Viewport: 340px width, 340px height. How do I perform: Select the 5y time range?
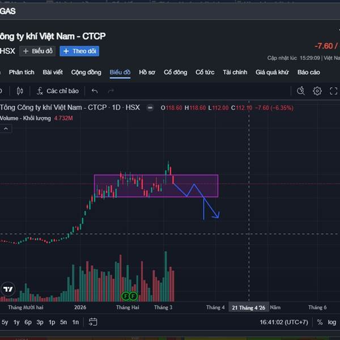pyautogui.click(x=5, y=322)
